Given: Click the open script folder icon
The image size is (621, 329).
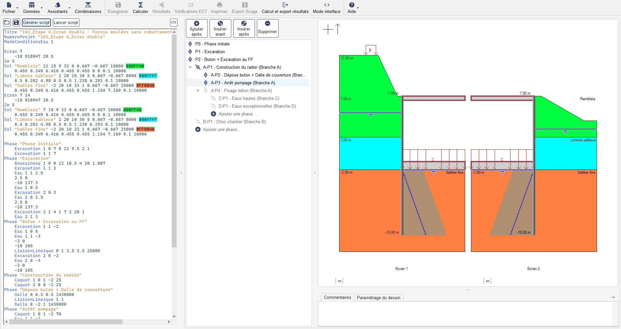Looking at the screenshot, I should tap(7, 22).
